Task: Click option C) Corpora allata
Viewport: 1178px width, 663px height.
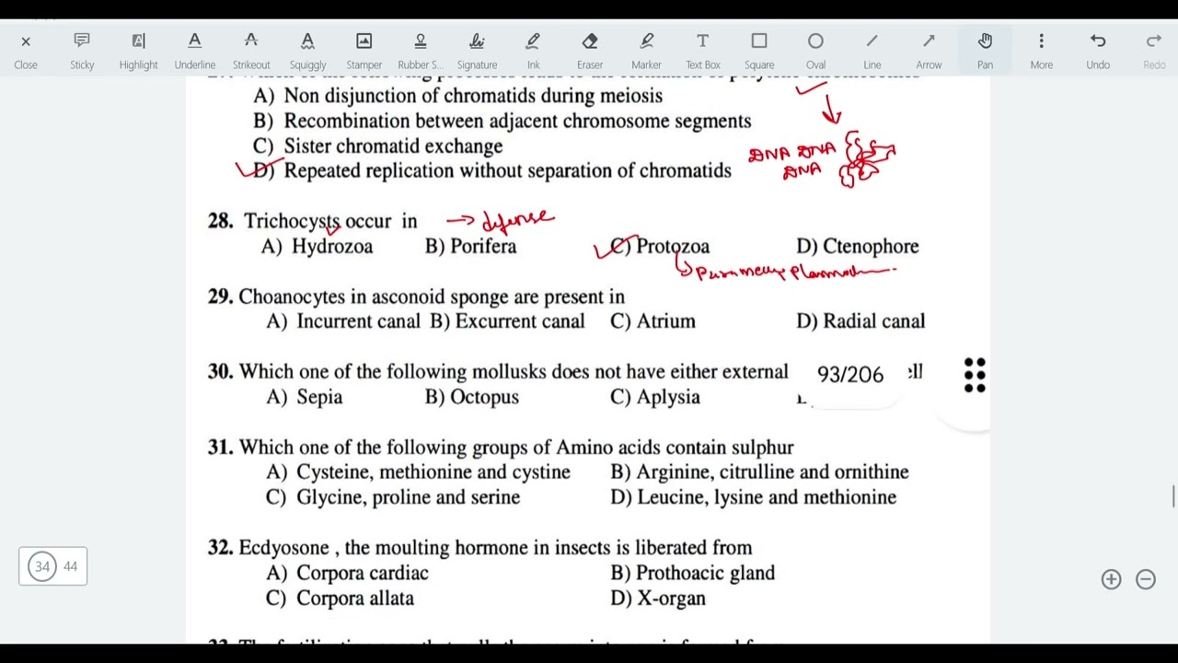Action: (x=340, y=598)
